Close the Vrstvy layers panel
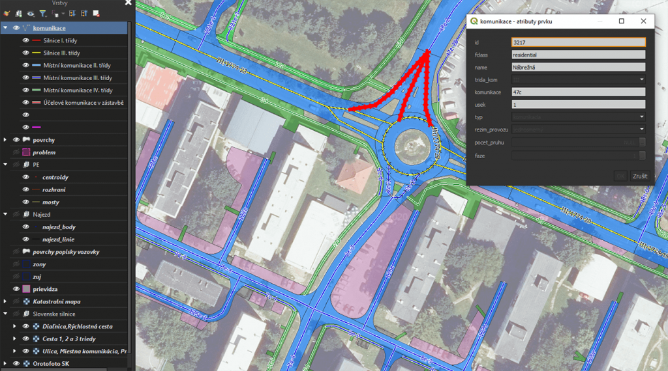668x371 pixels. [128, 3]
